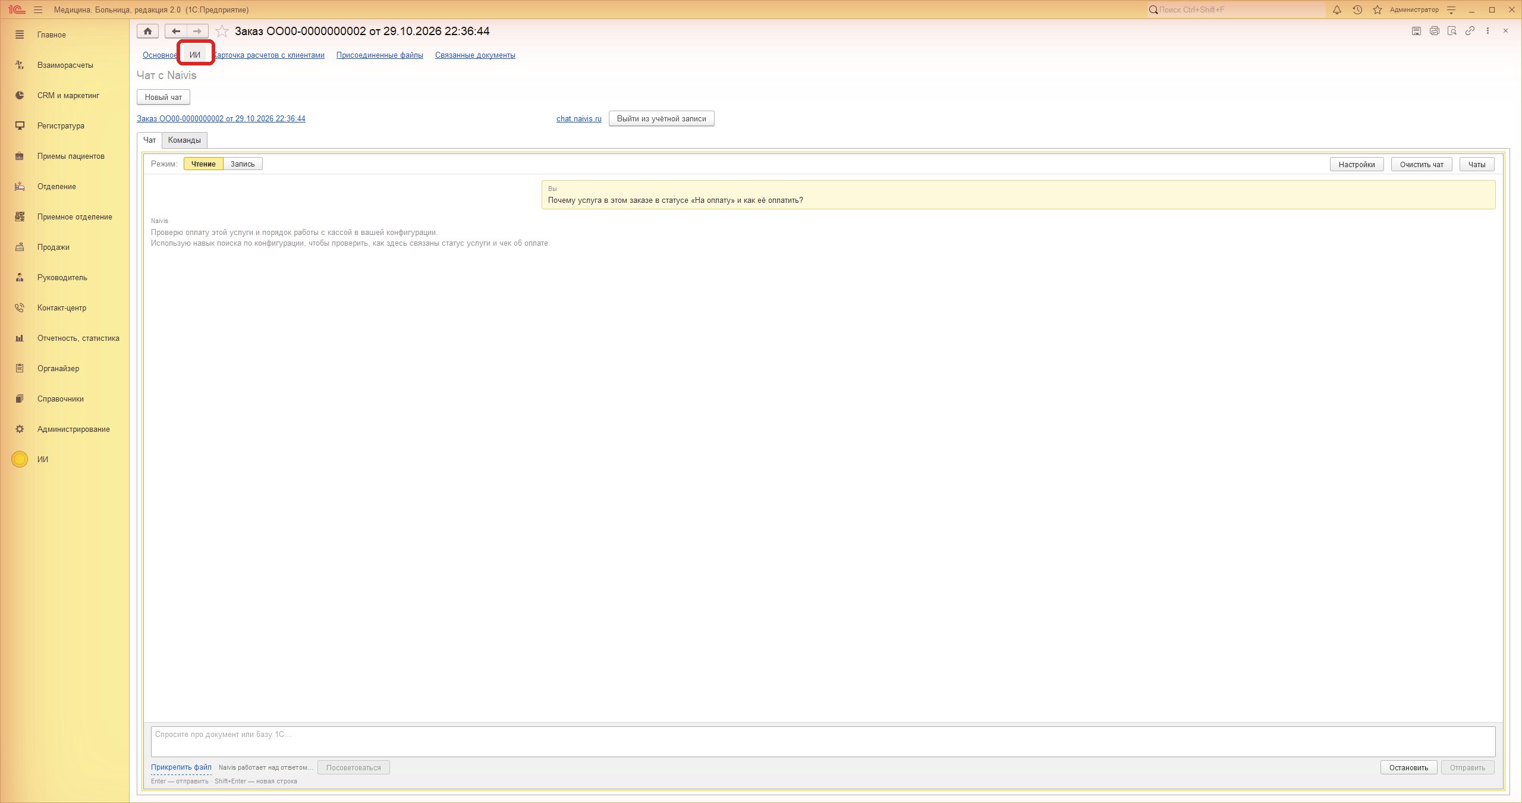Open Карточка расчетов с клиентами

point(269,55)
